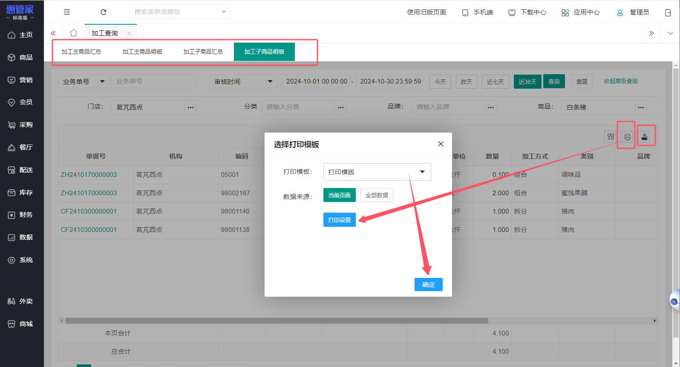
Task: Open the 商品 products sidebar item
Action: pos(20,58)
